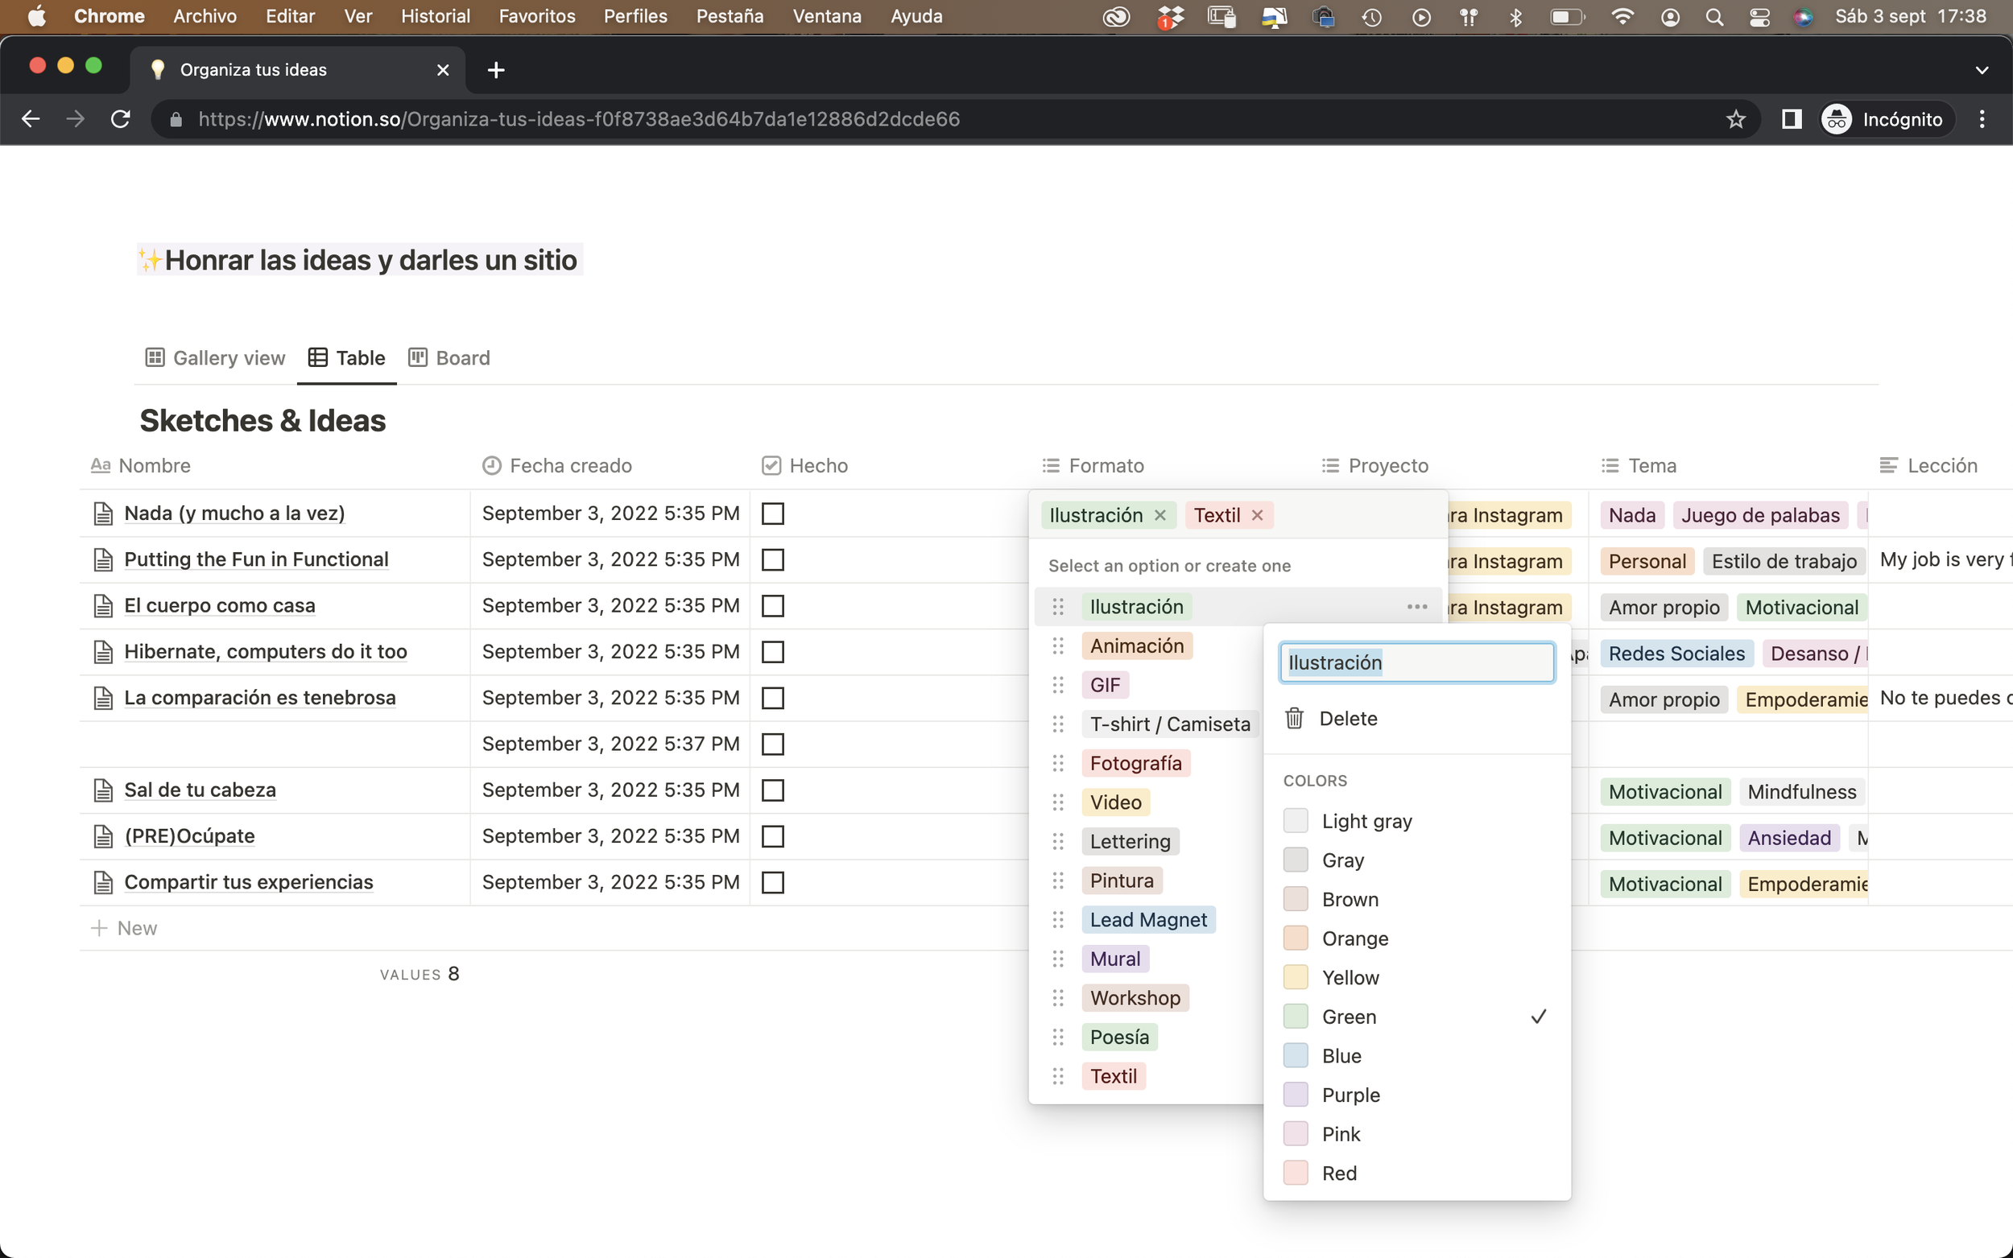The height and width of the screenshot is (1258, 2013).
Task: Remove the Ilustración tag with its X
Action: [1160, 515]
